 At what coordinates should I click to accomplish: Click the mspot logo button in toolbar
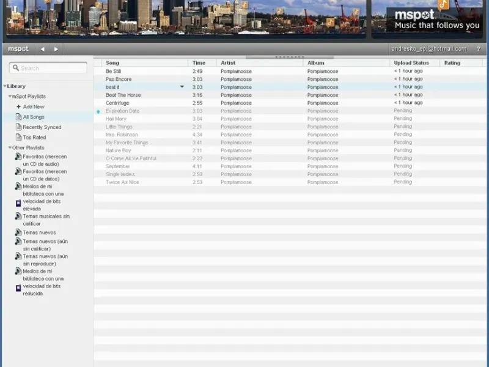tap(18, 49)
